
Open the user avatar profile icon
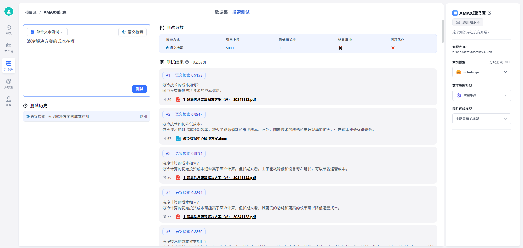click(9, 11)
